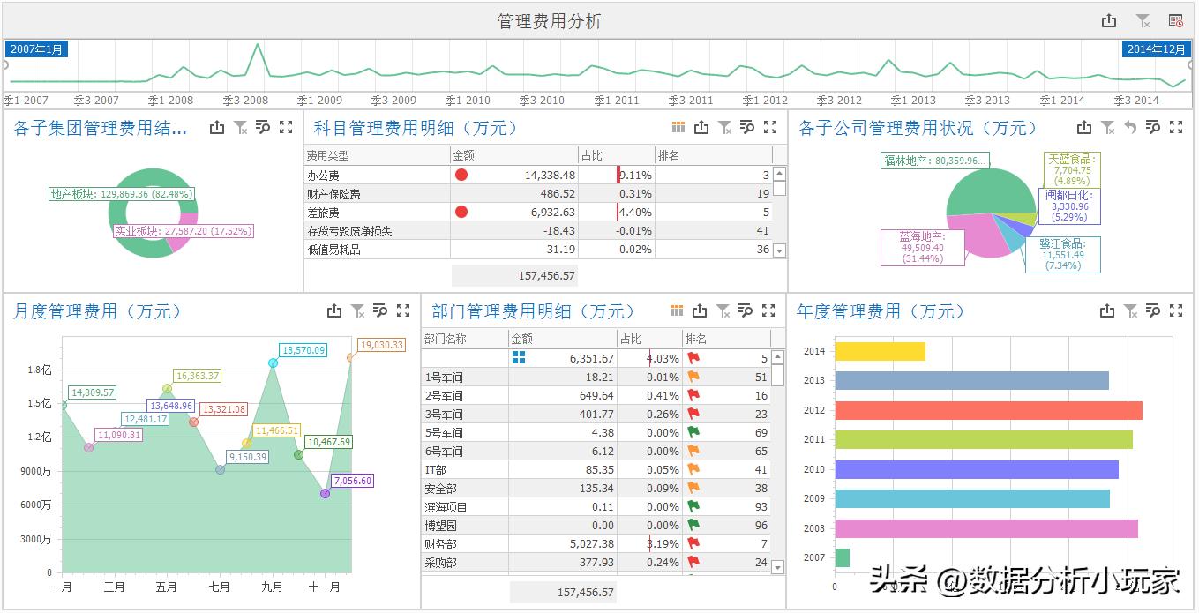Click the grid view icon on 科目管理费用明细
This screenshot has height=613, width=1199.
(678, 127)
